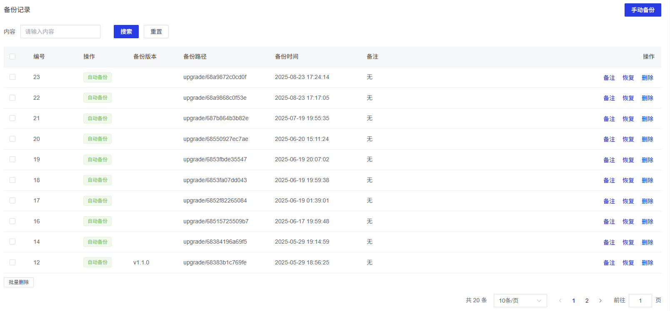Open the 10条/页 page size dropdown
Viewport: 670px width, 311px height.
pyautogui.click(x=520, y=301)
